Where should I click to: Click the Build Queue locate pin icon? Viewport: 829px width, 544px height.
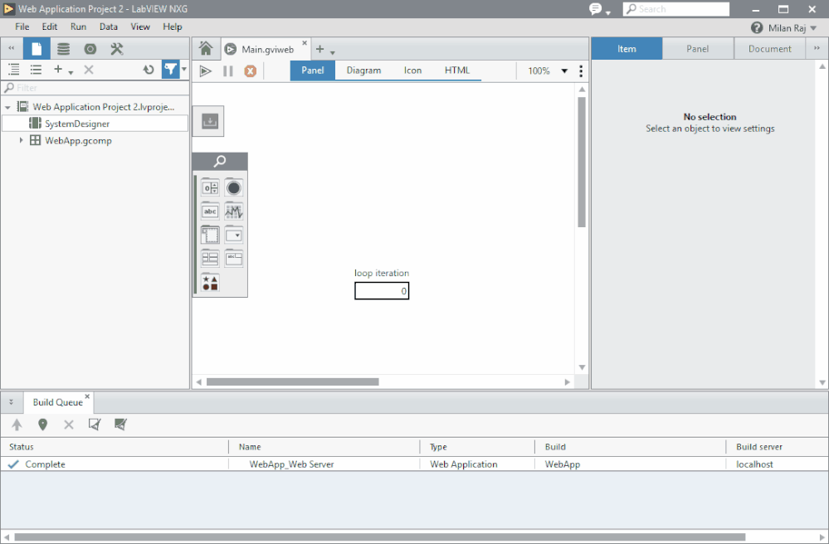(43, 425)
